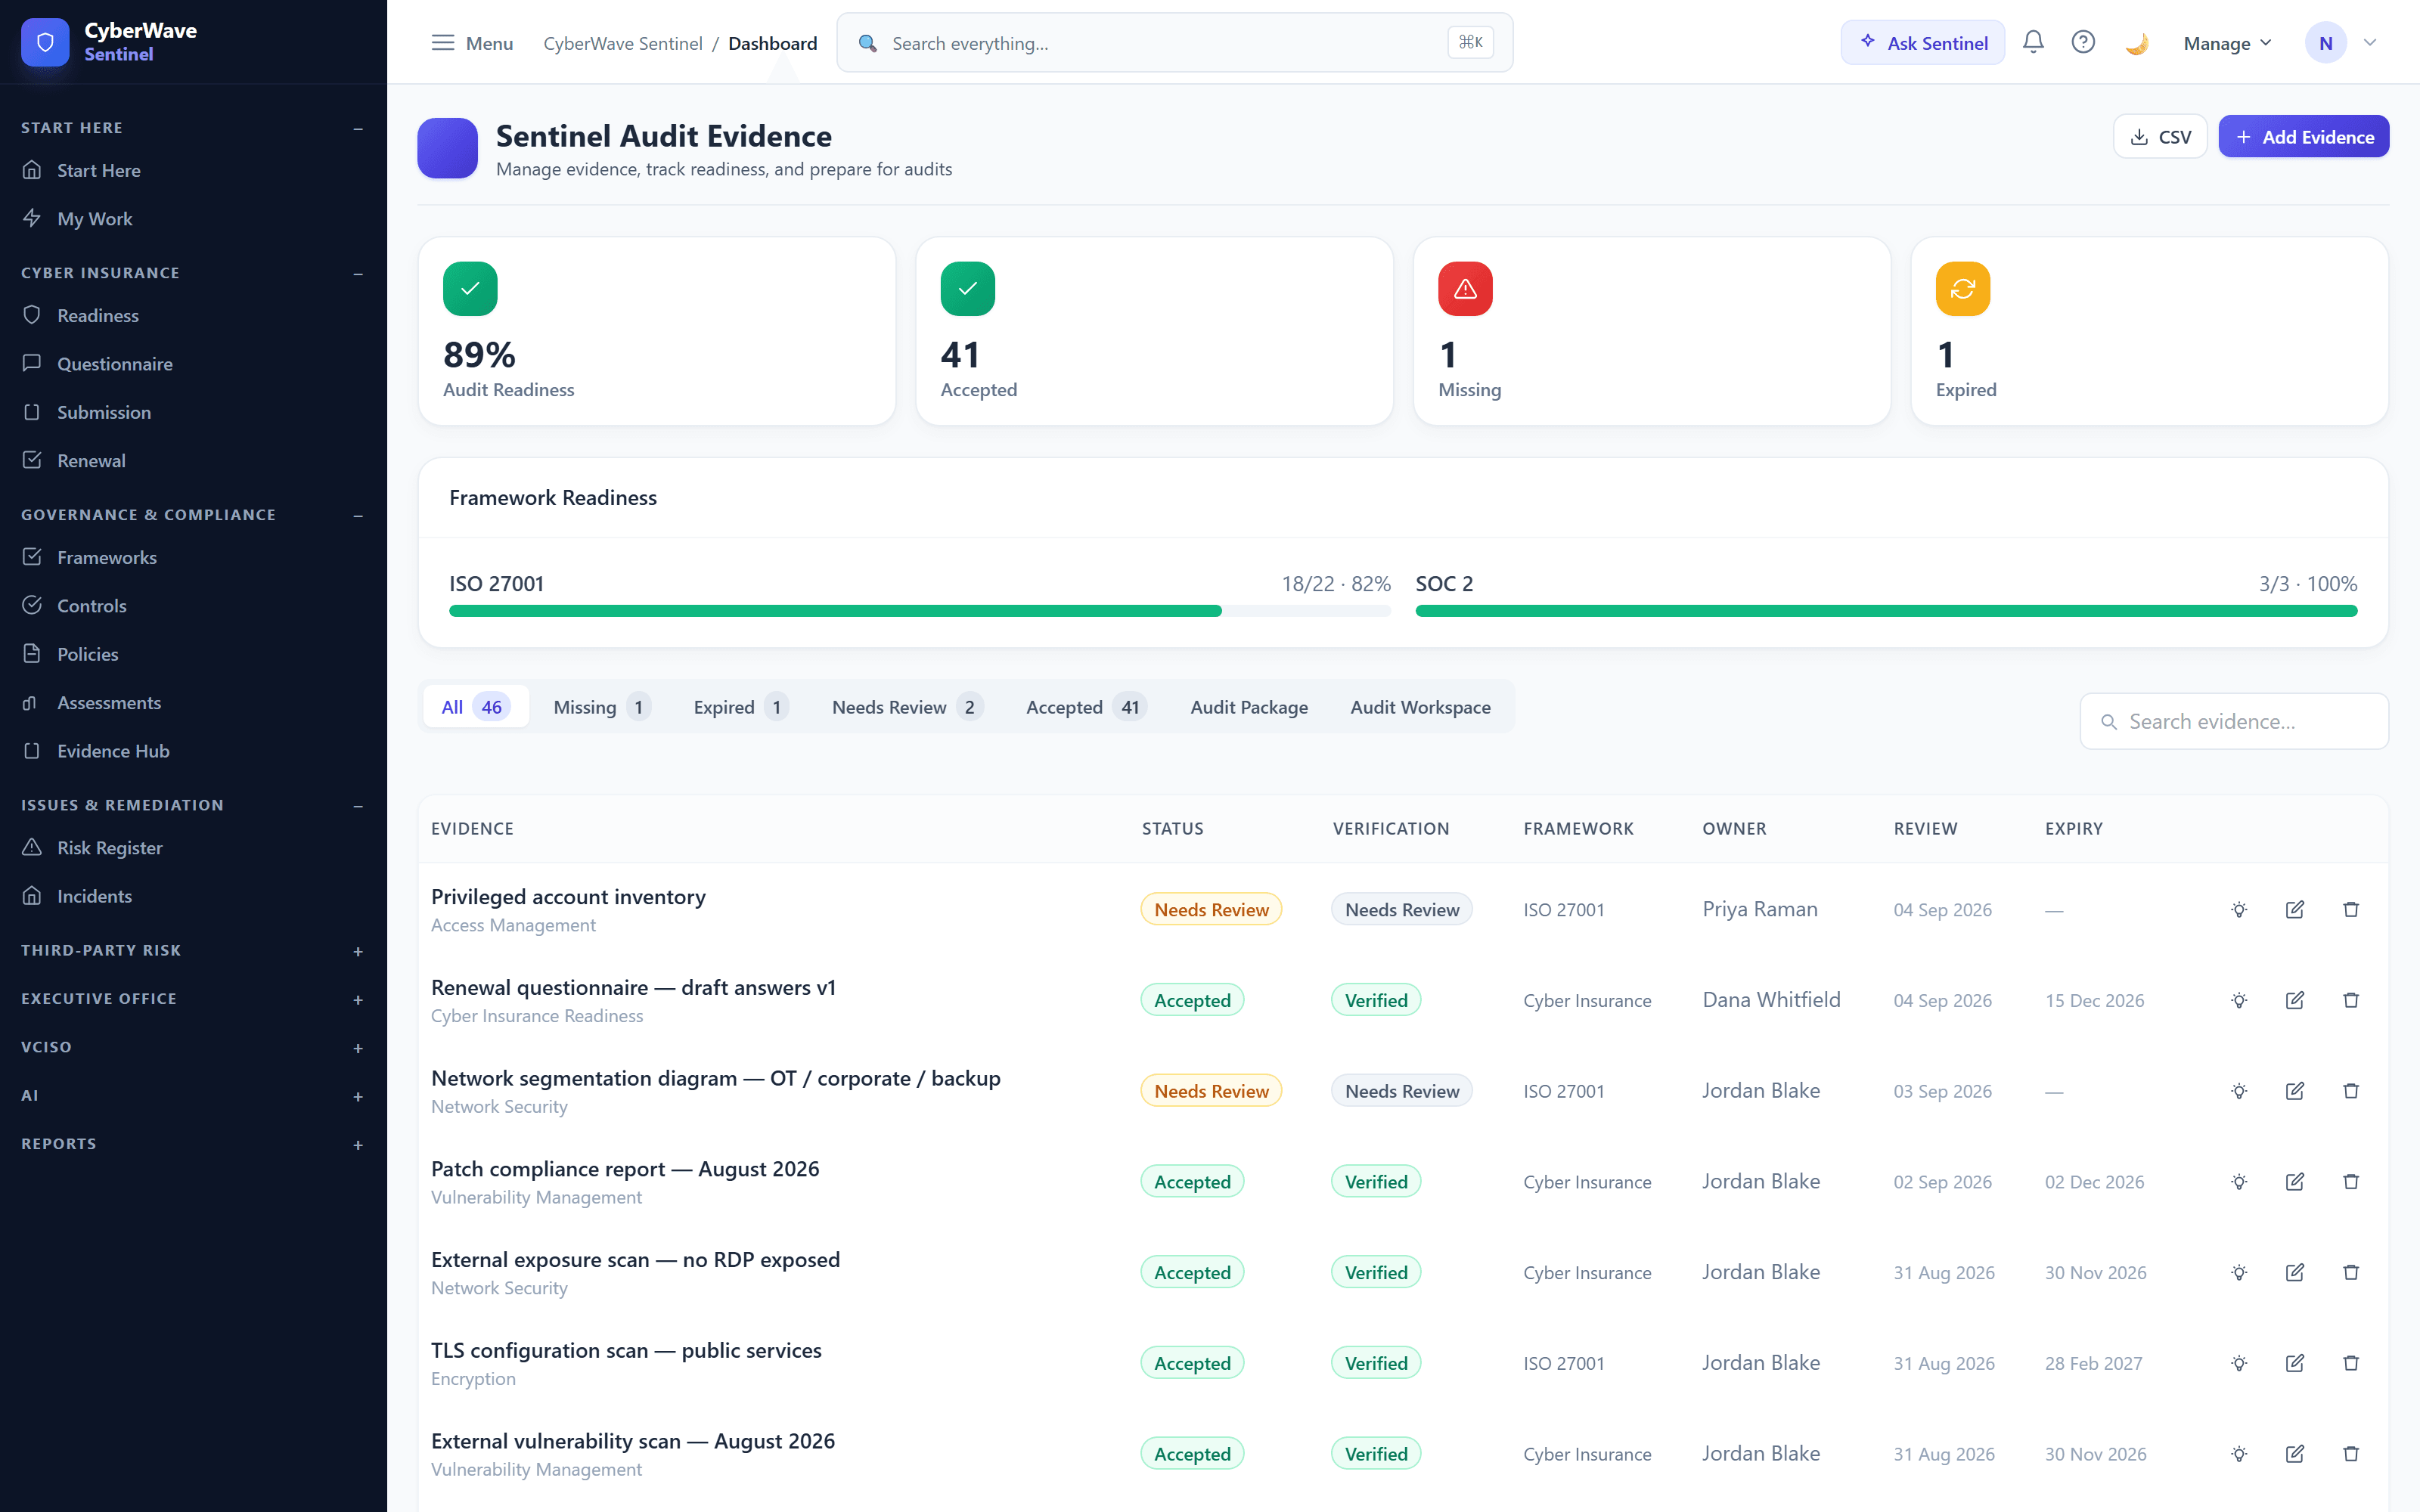Click the SOC 2 progress bar

coord(1886,611)
